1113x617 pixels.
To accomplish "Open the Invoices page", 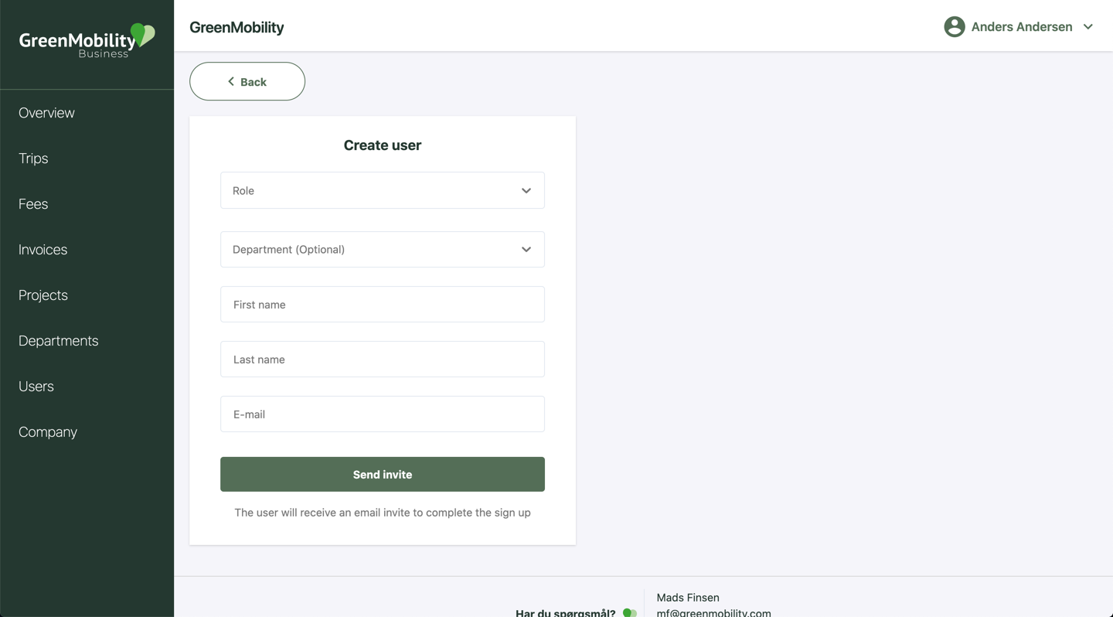I will pos(43,250).
